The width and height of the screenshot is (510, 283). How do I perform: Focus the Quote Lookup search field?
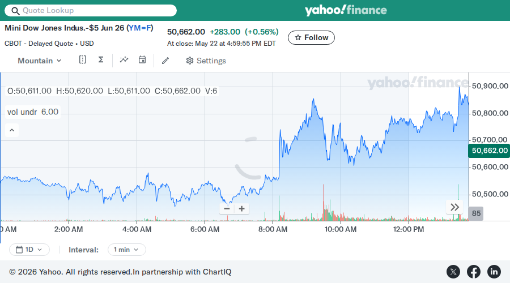91,10
